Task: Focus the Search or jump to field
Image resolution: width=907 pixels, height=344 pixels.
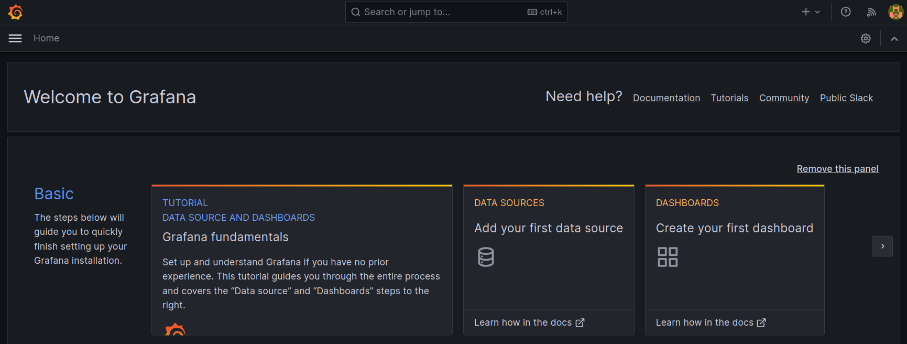Action: [x=456, y=12]
